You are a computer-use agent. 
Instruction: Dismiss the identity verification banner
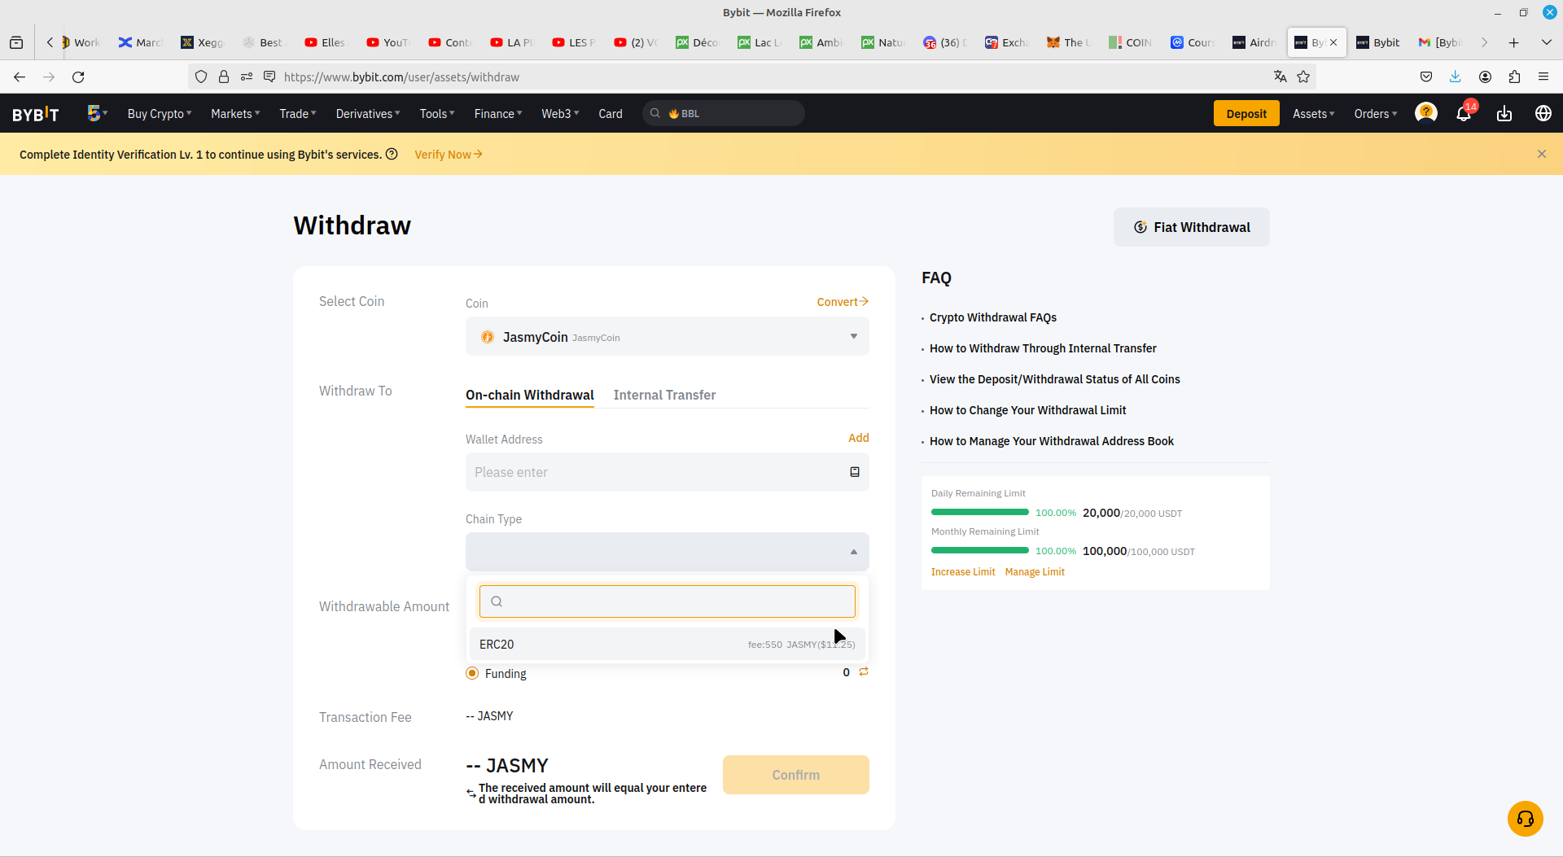1542,154
